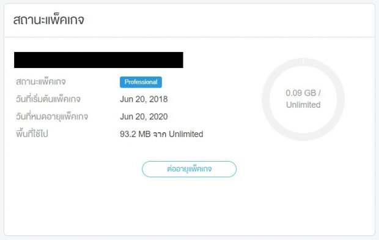This screenshot has width=379, height=240.
Task: Click the Unlimited word in the ring
Action: coord(303,105)
